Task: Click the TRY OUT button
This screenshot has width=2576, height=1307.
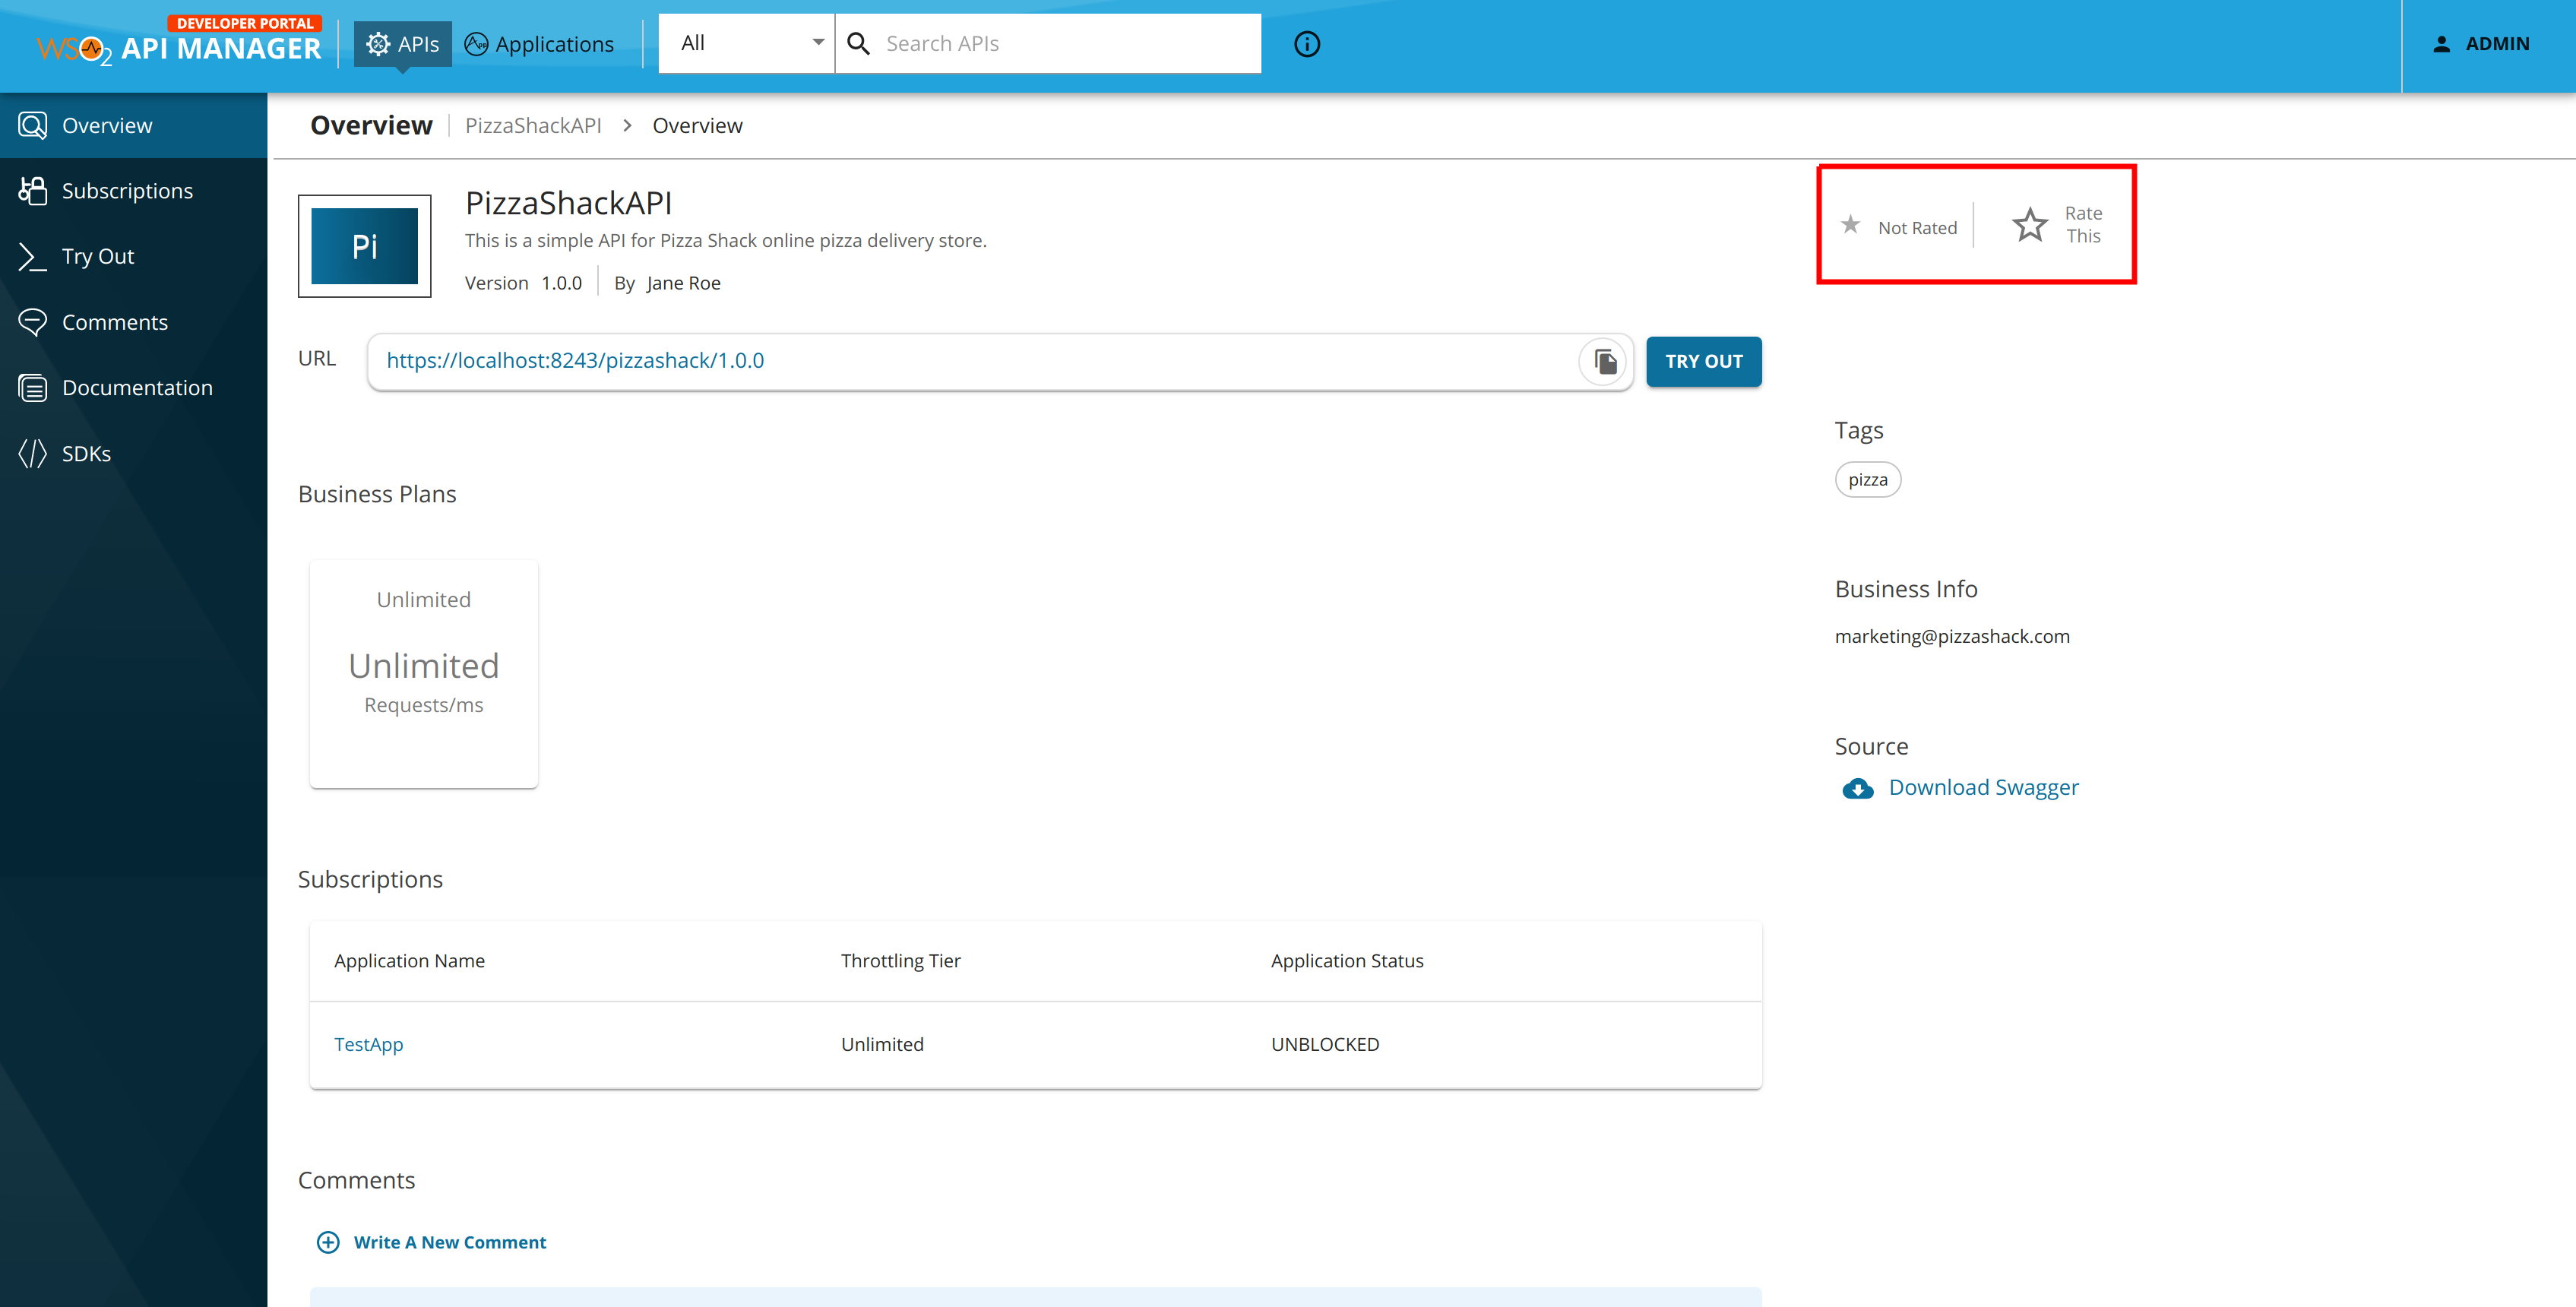Action: coord(1703,361)
